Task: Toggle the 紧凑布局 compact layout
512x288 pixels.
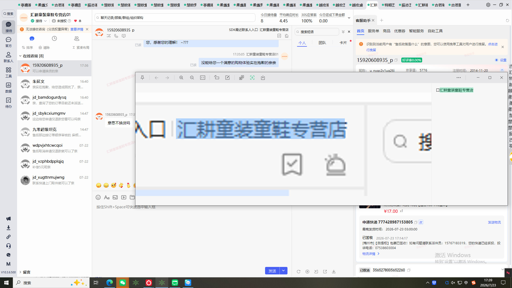Action: coord(81,48)
